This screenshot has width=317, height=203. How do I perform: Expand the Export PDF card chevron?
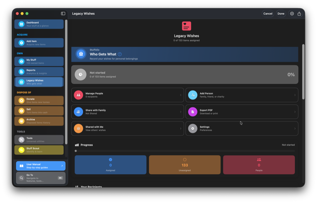click(x=295, y=112)
